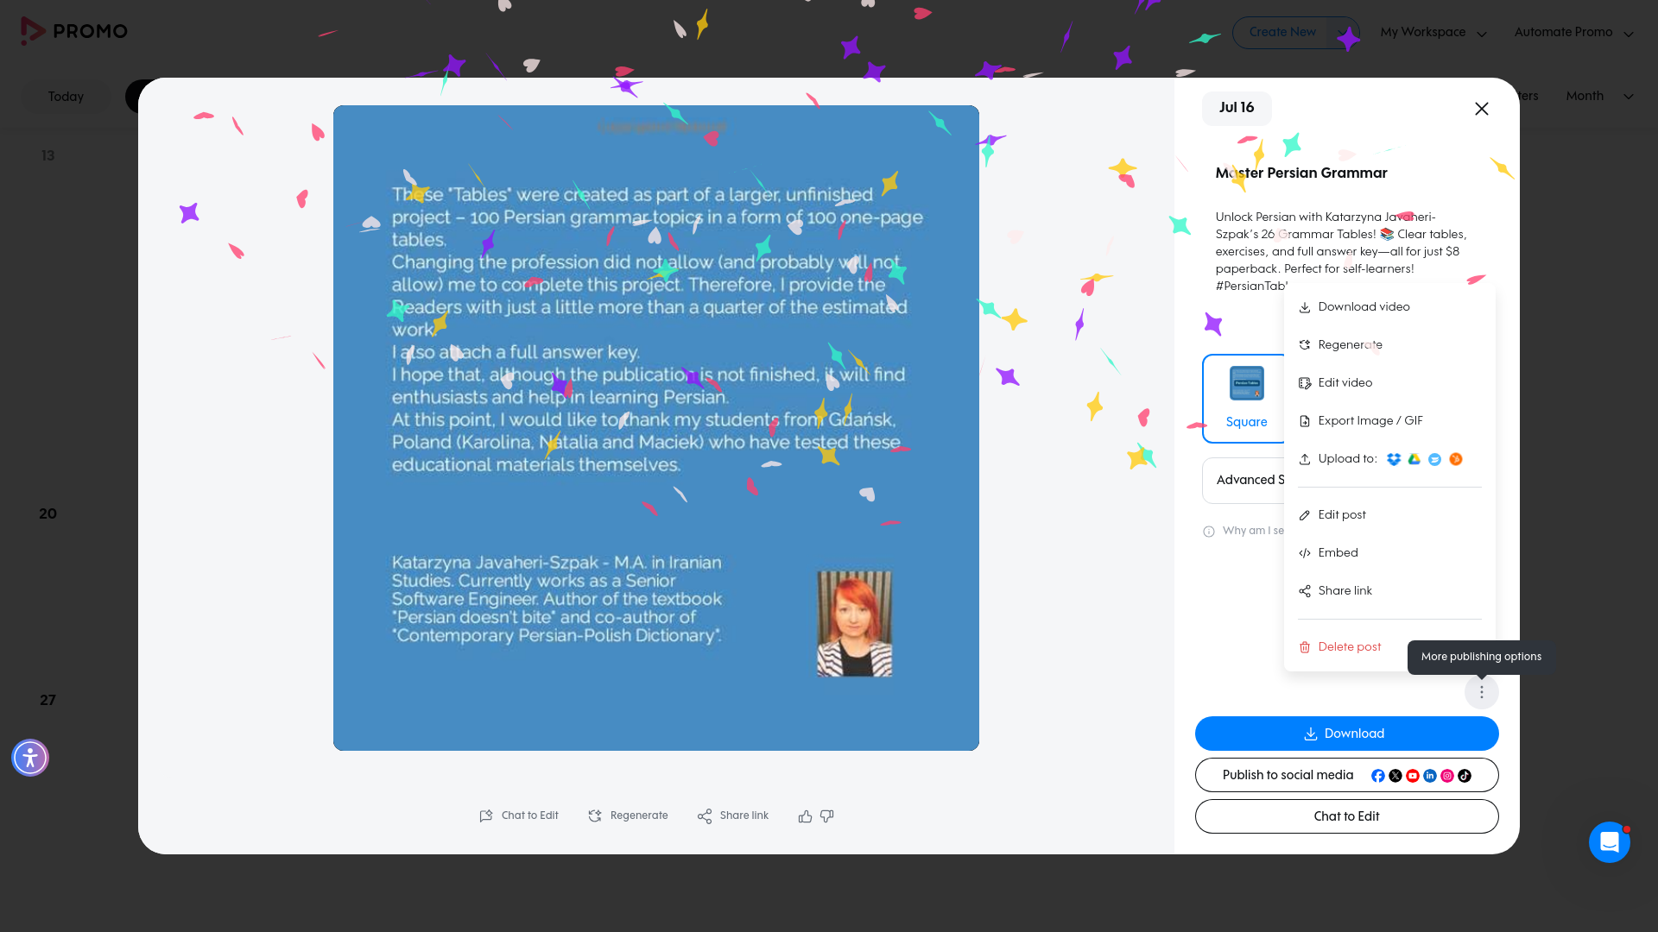Click calendar day 27

click(x=48, y=701)
